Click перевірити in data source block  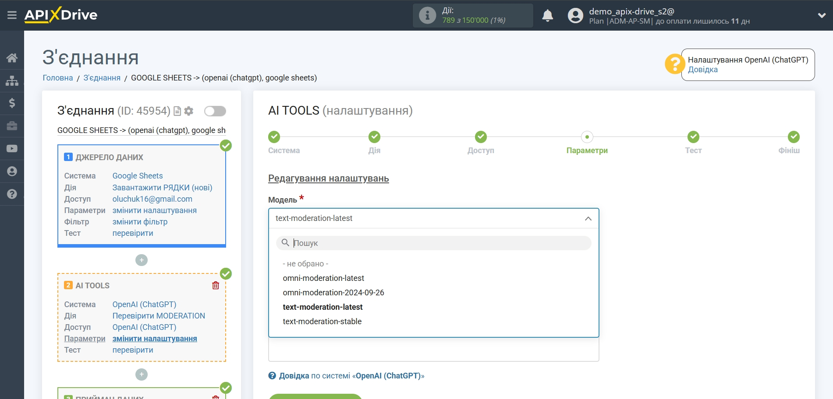coord(133,233)
